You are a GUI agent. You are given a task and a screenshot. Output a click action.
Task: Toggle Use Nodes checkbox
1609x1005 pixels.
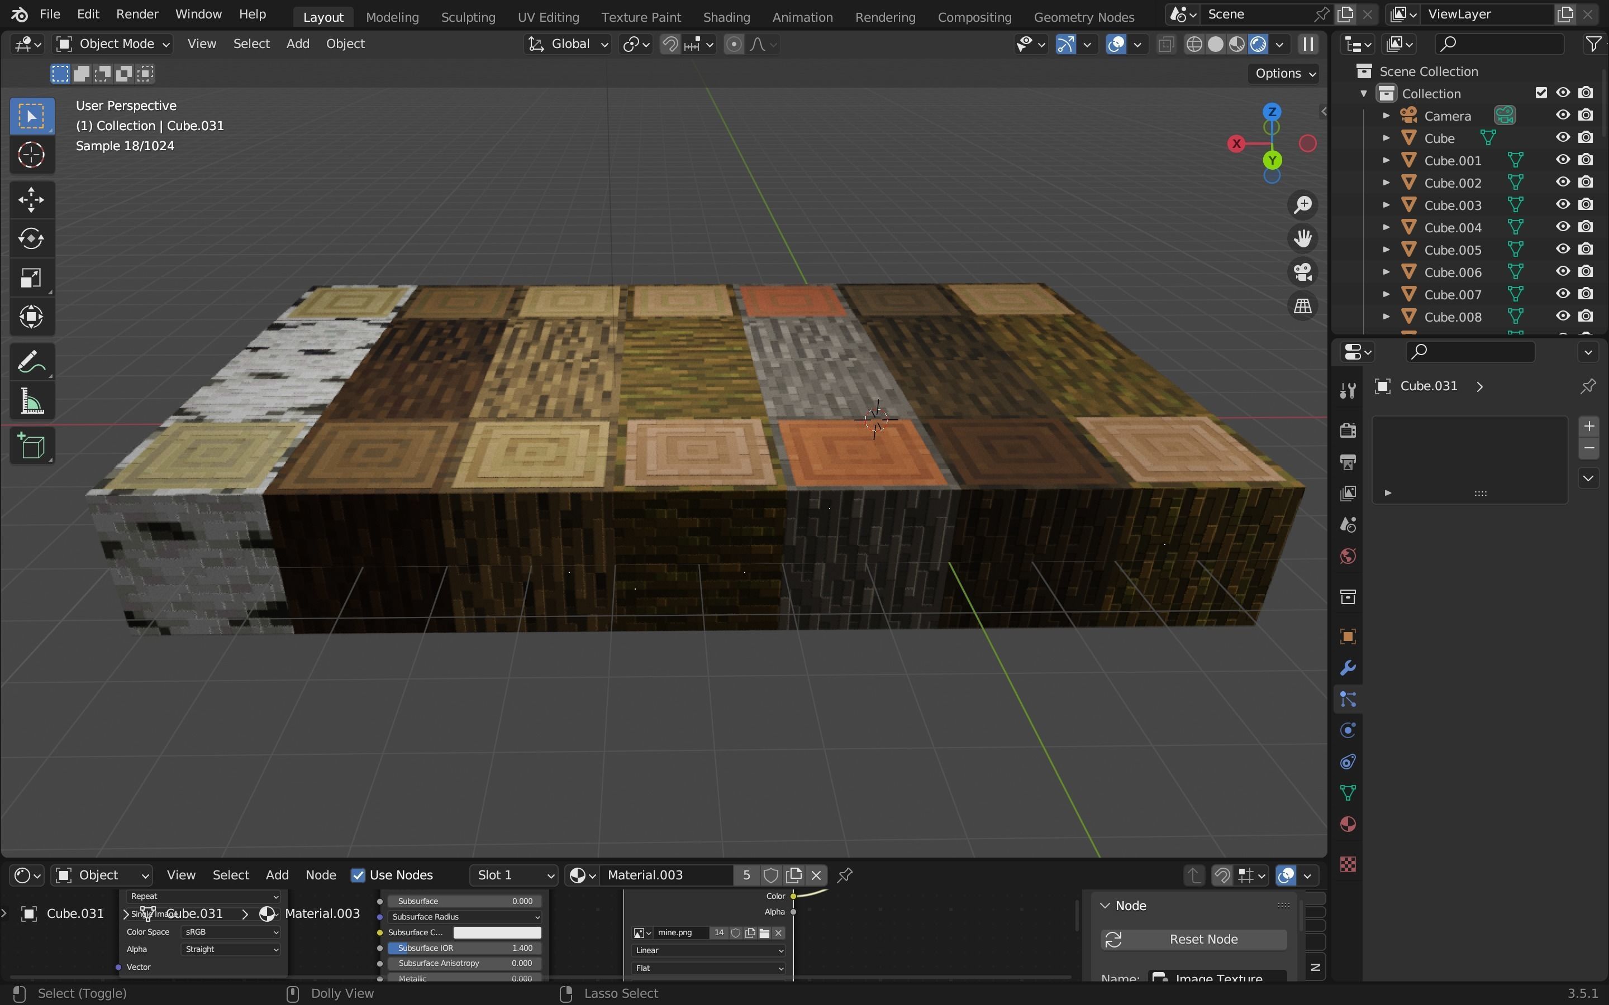click(358, 875)
